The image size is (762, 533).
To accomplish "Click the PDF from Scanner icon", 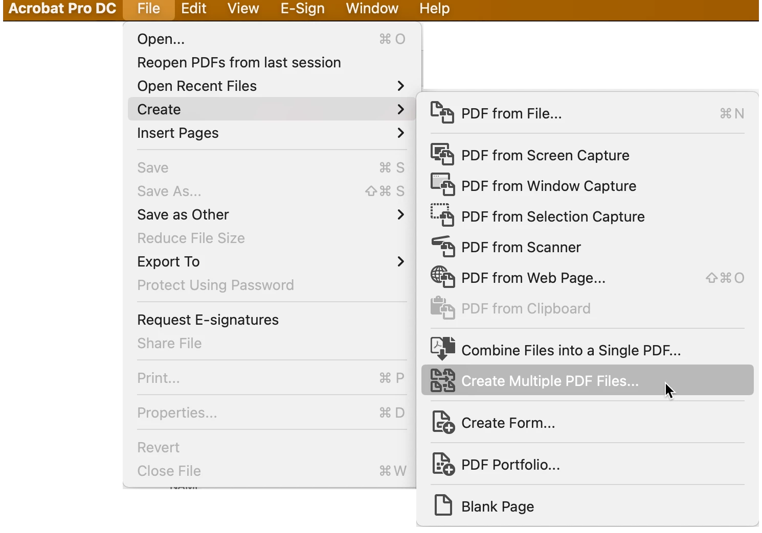I will coord(443,246).
